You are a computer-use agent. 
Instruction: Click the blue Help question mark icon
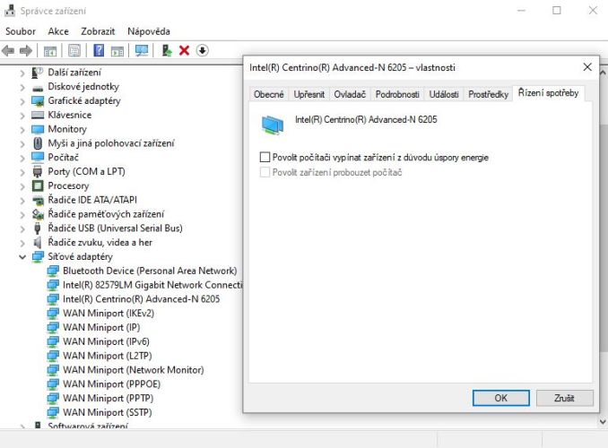pyautogui.click(x=99, y=50)
